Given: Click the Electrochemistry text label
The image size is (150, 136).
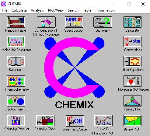Looking at the screenshot, I should [16, 109].
